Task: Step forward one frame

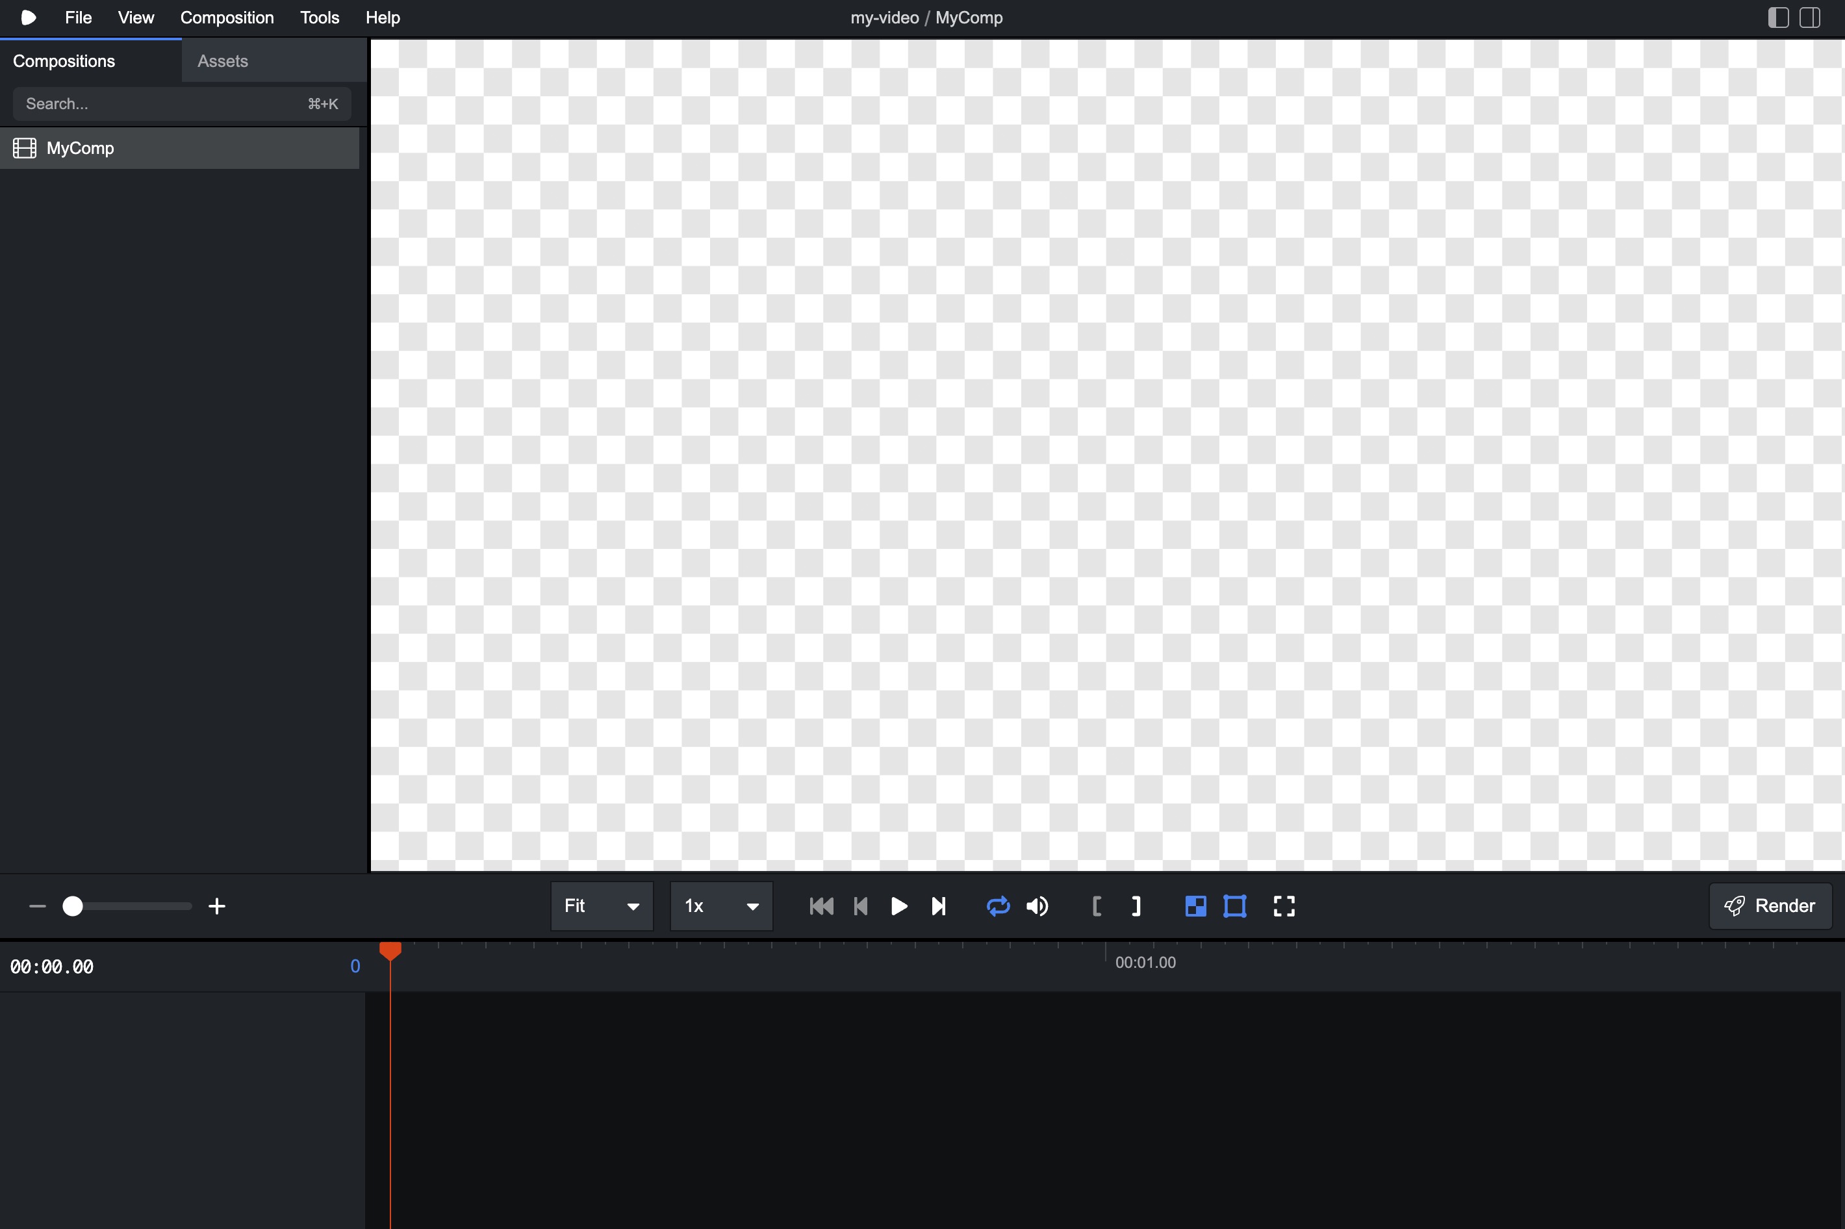Action: [938, 906]
